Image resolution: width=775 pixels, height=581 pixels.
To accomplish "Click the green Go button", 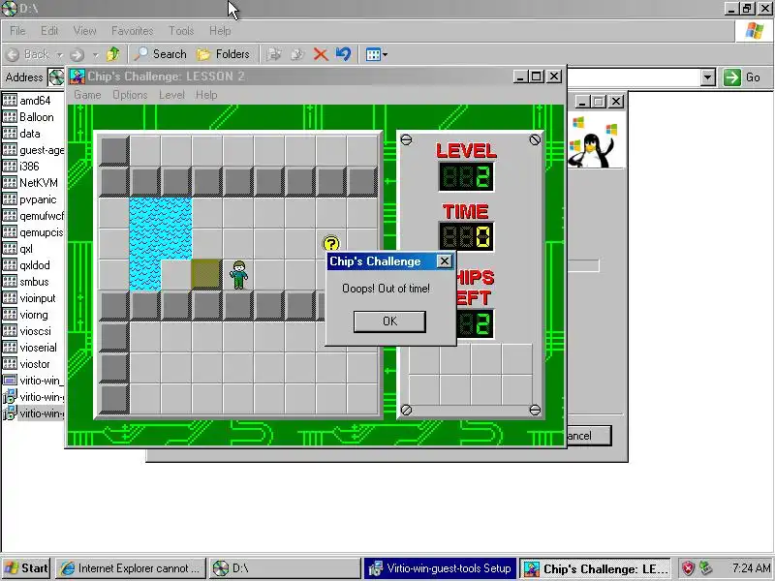I will (x=742, y=77).
